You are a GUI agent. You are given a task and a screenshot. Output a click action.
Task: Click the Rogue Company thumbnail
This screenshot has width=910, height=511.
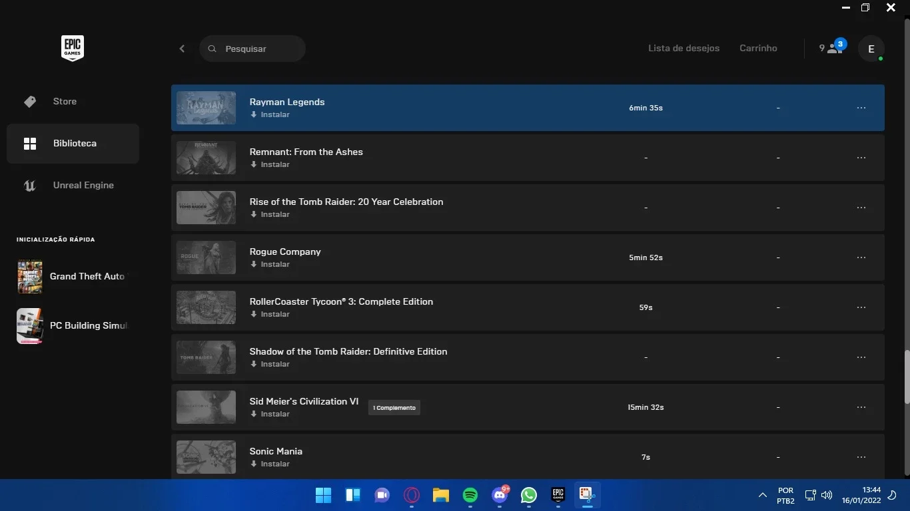pyautogui.click(x=206, y=257)
